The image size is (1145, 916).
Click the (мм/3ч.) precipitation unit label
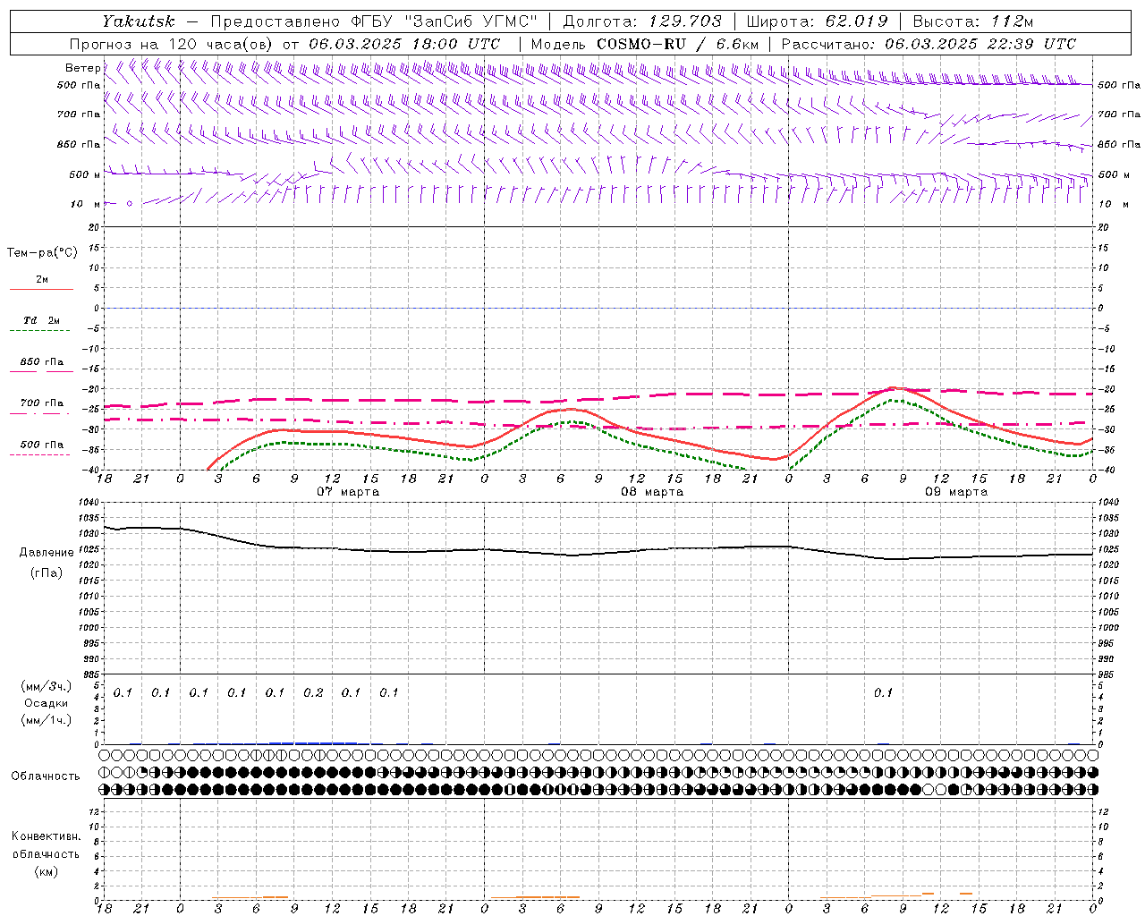pyautogui.click(x=46, y=686)
